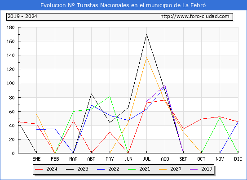Click the green 2021 legend color line
The height and width of the screenshot is (180, 247).
(x=132, y=169)
